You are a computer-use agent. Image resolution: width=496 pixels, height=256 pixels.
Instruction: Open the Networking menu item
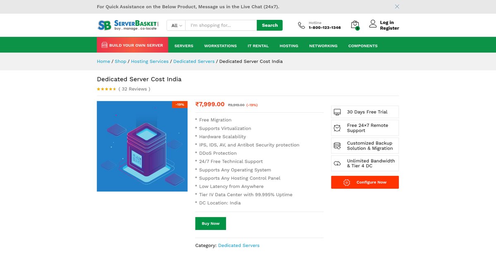(x=323, y=46)
